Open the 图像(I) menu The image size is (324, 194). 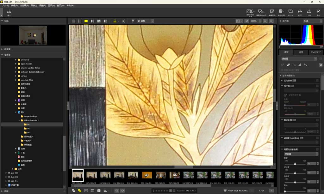coord(33,6)
